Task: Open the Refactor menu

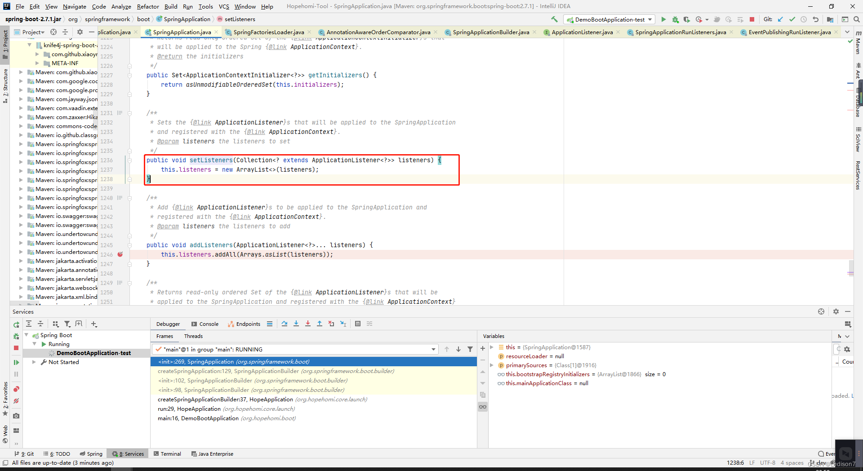Action: (148, 6)
